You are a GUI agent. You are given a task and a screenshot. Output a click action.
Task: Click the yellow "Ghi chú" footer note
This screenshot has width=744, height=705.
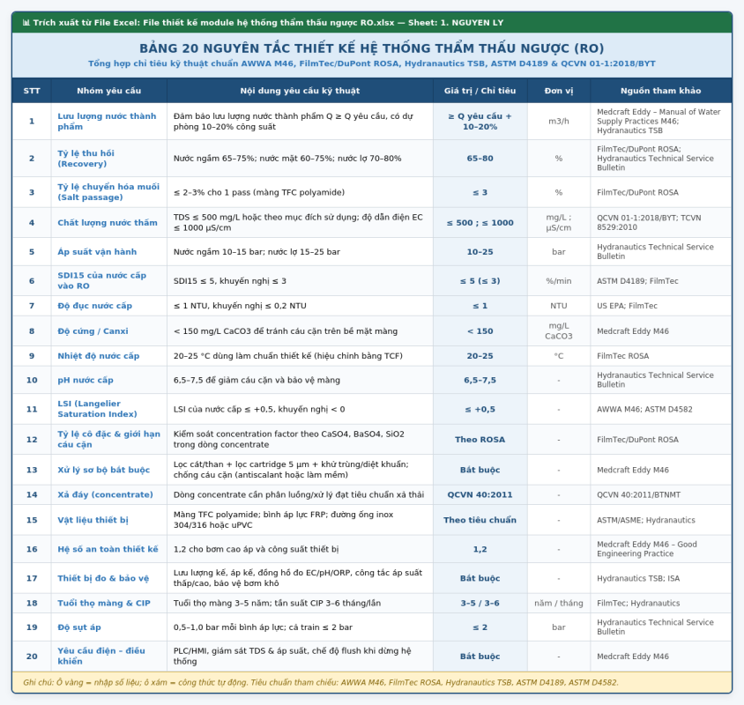click(371, 682)
